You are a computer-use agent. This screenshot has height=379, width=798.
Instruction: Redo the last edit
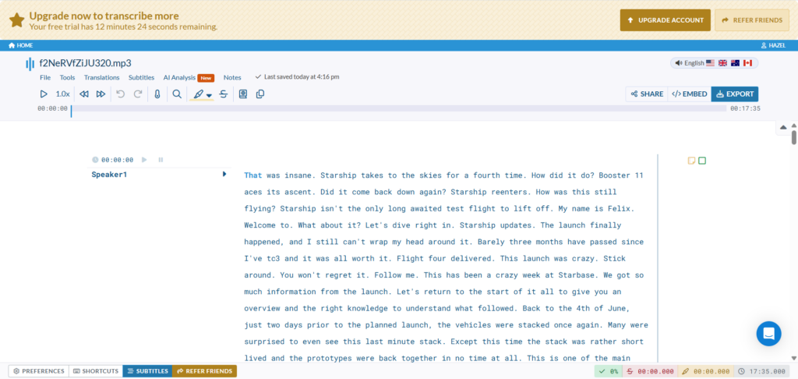tap(137, 94)
